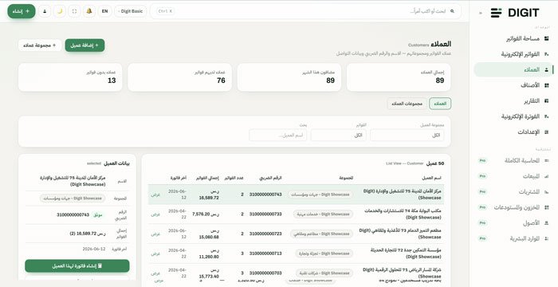This screenshot has height=287, width=558.
Task: Open the user profile icon
Action: pyautogui.click(x=45, y=11)
